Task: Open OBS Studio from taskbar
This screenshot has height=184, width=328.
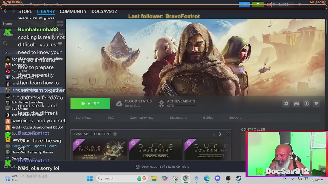Action: point(228,178)
